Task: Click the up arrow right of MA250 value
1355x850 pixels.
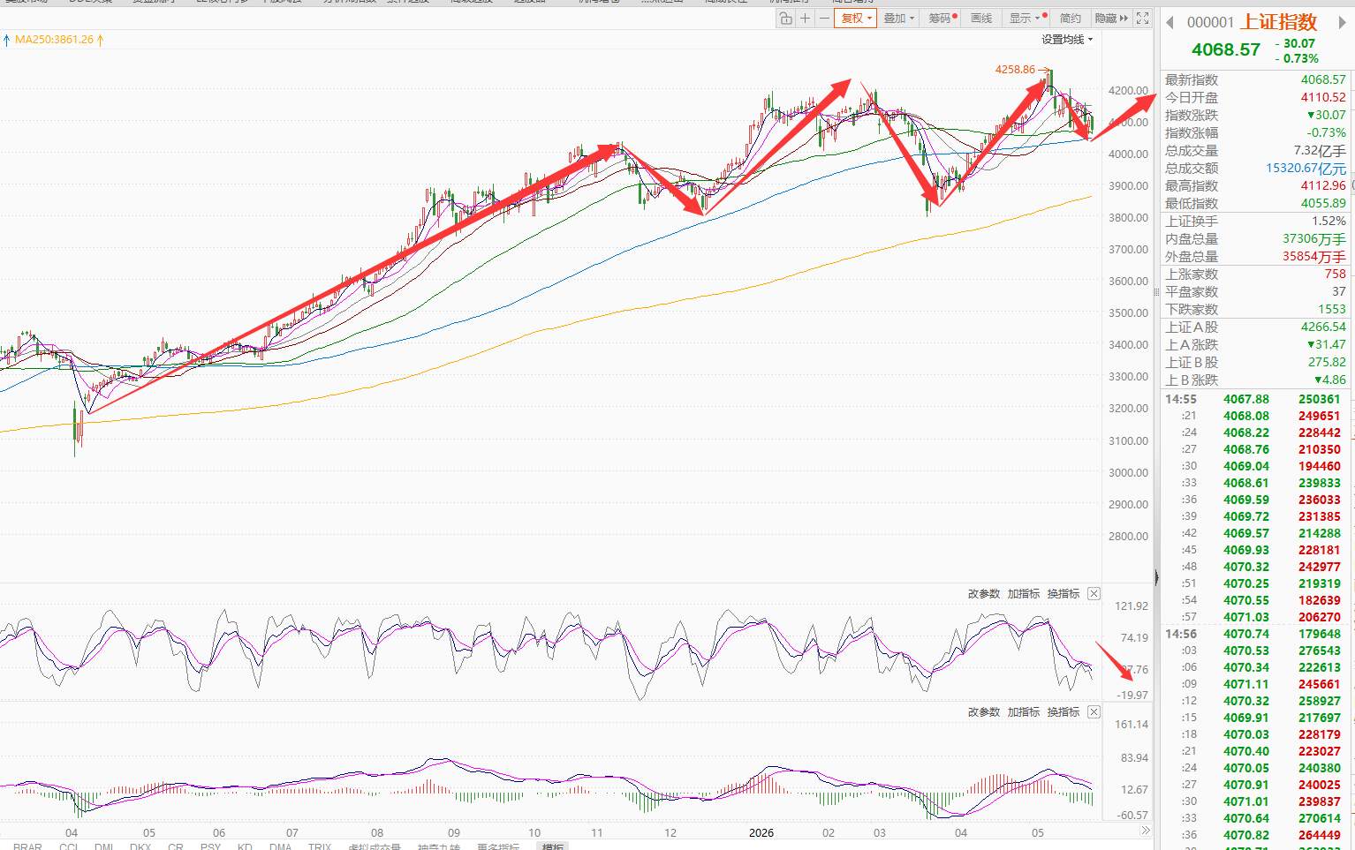Action: pyautogui.click(x=100, y=40)
